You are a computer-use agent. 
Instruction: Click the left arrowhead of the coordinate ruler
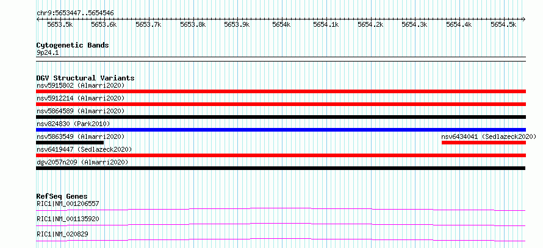click(x=38, y=19)
